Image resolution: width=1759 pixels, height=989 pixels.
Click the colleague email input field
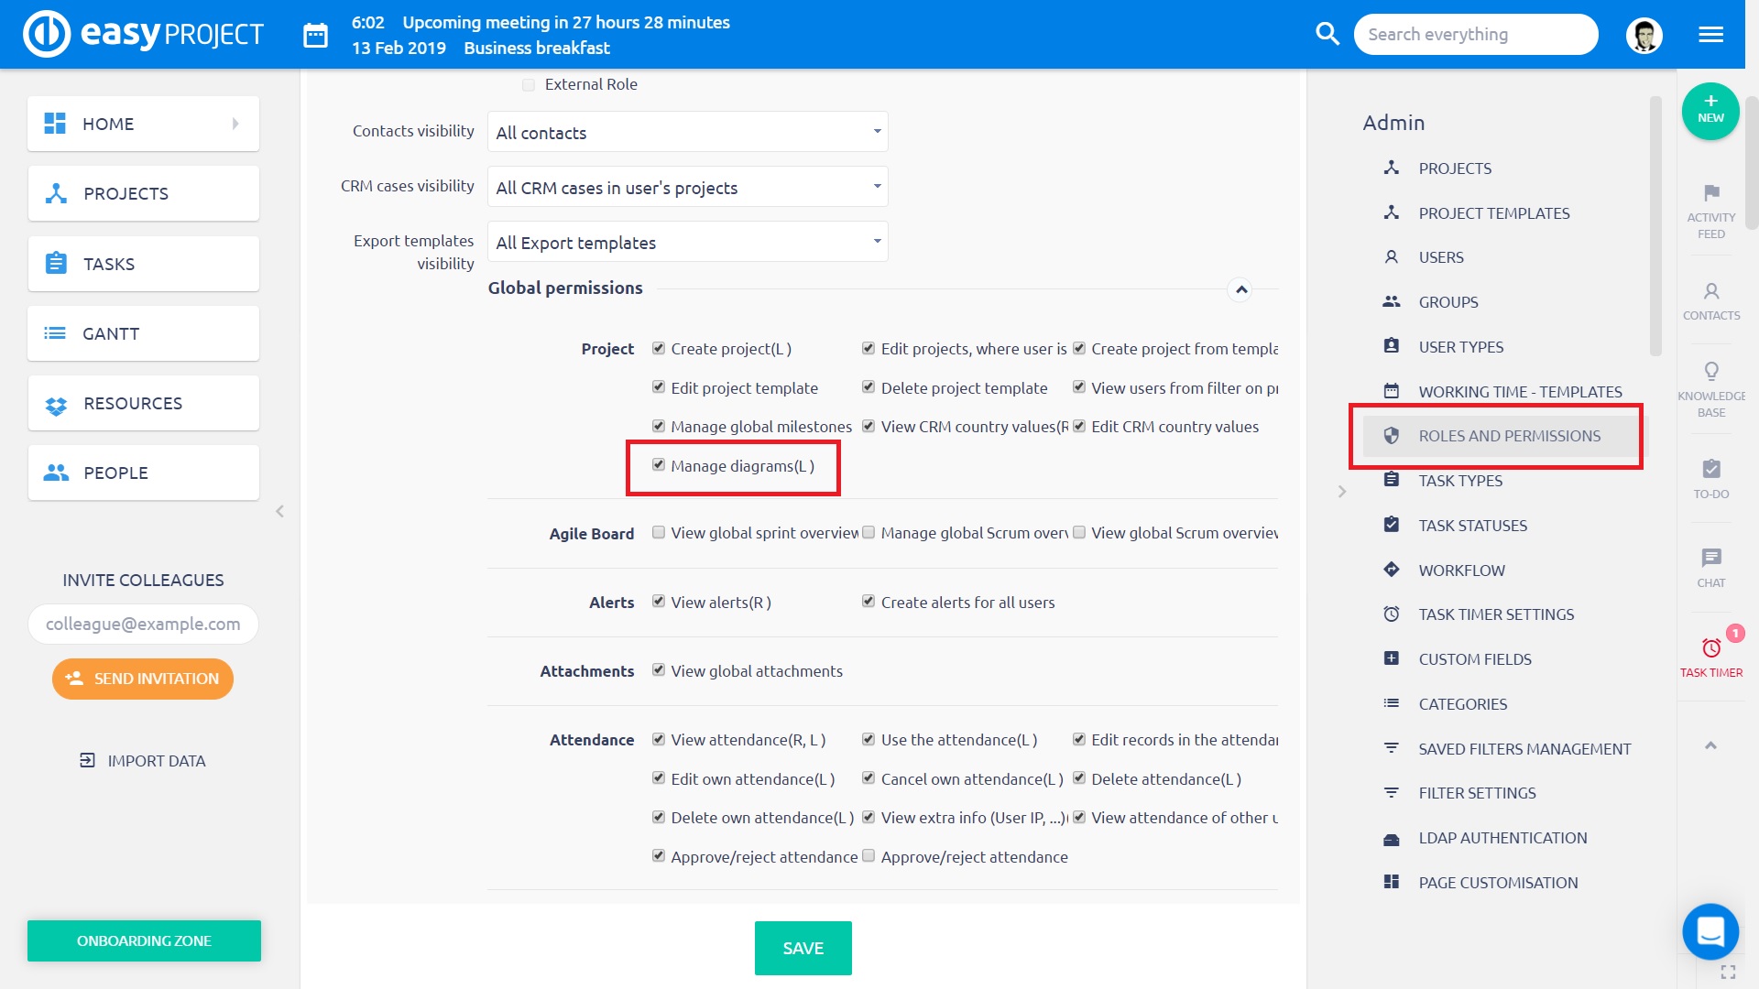143,624
